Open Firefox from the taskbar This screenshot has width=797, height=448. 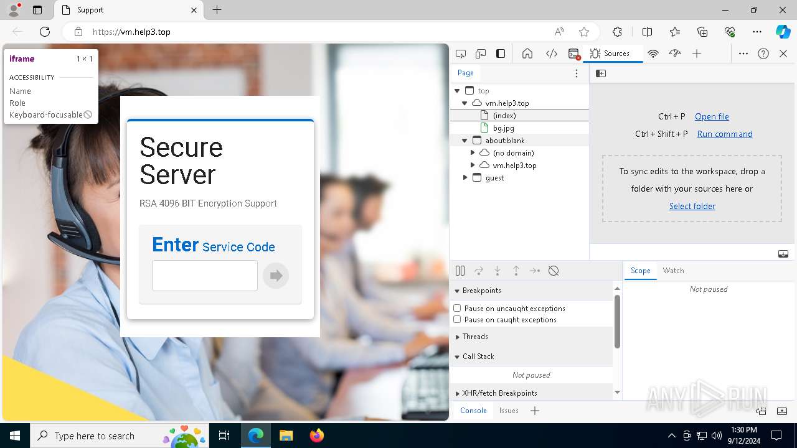click(316, 436)
